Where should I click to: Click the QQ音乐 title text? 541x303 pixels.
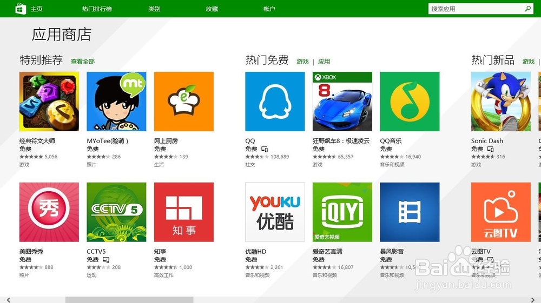tap(391, 141)
